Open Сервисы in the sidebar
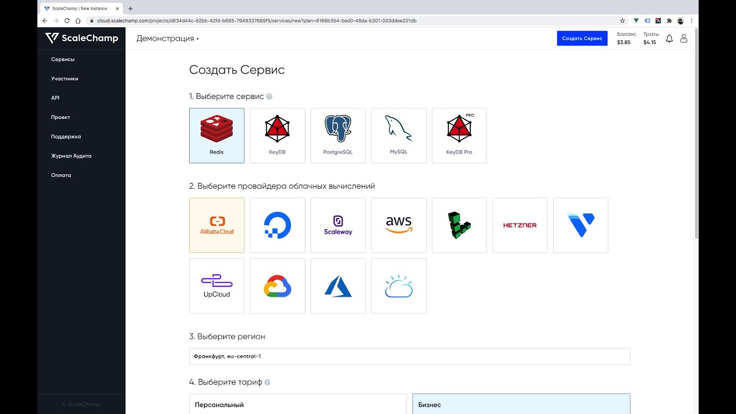The image size is (736, 414). (x=63, y=59)
